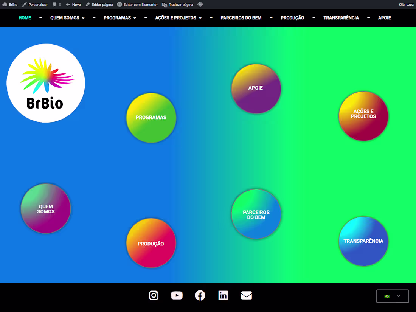Open Produção in top navigation
Image resolution: width=416 pixels, height=312 pixels.
(292, 18)
